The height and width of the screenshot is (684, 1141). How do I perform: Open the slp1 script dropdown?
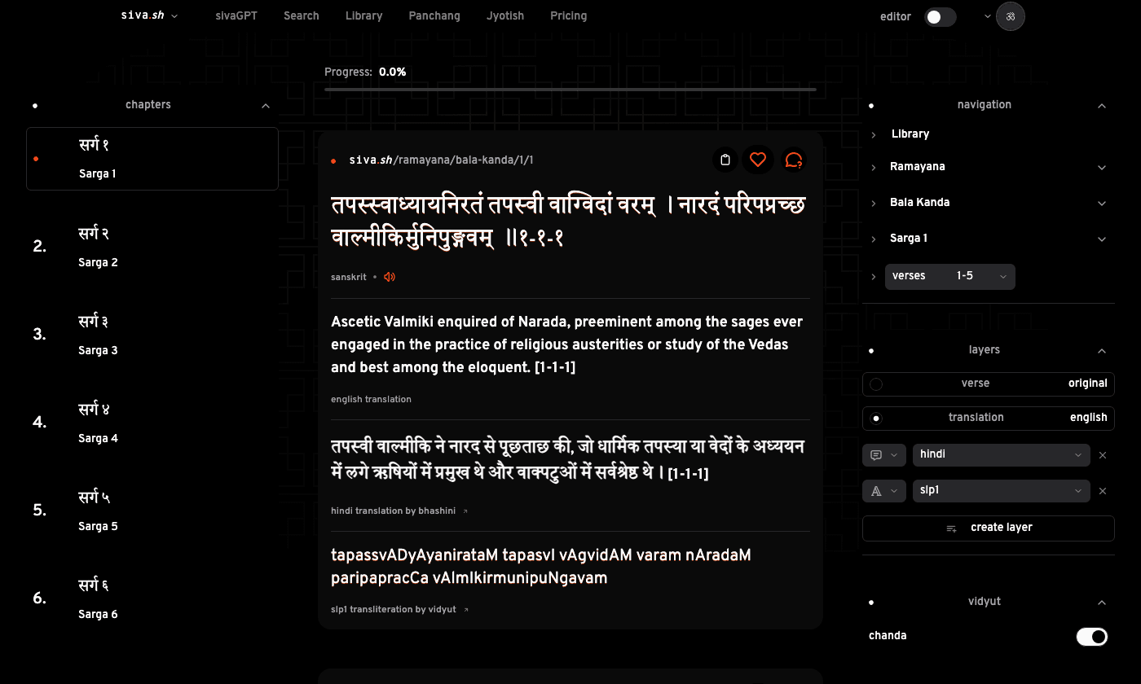[x=1002, y=491]
